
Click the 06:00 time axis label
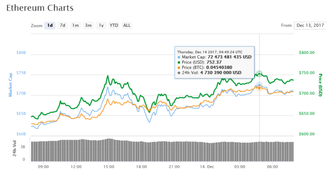(x=273, y=167)
